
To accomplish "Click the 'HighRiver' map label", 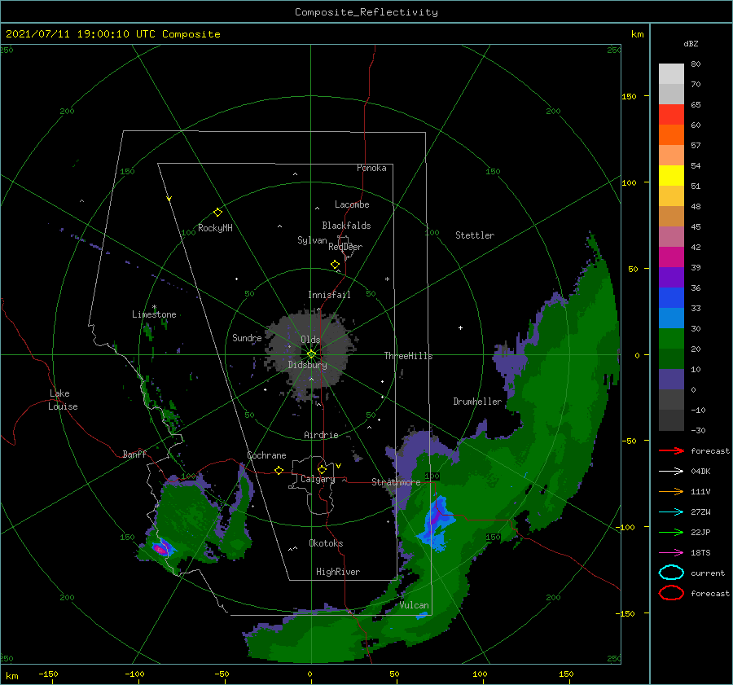I will coord(338,572).
